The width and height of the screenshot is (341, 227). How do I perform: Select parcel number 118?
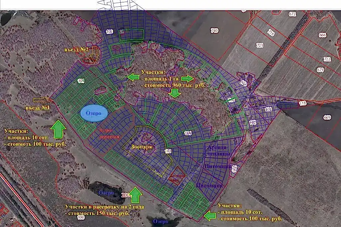(302, 103)
